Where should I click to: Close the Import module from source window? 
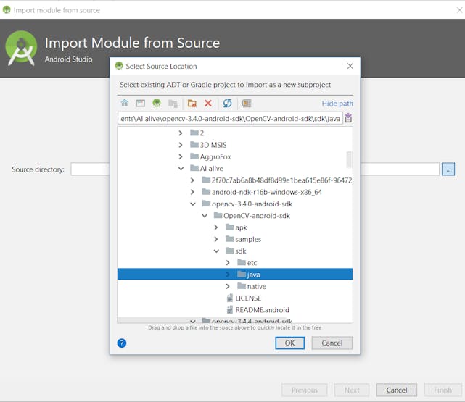459,10
